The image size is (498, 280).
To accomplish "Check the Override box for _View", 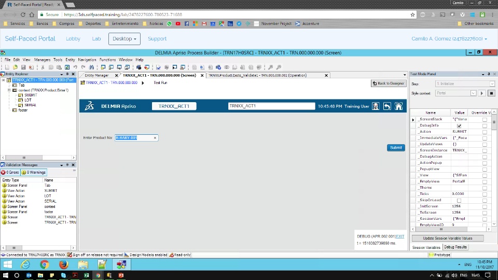I will point(485,176).
